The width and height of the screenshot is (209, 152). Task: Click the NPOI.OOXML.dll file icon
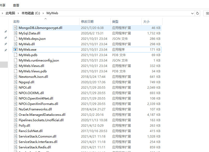click(x=16, y=93)
